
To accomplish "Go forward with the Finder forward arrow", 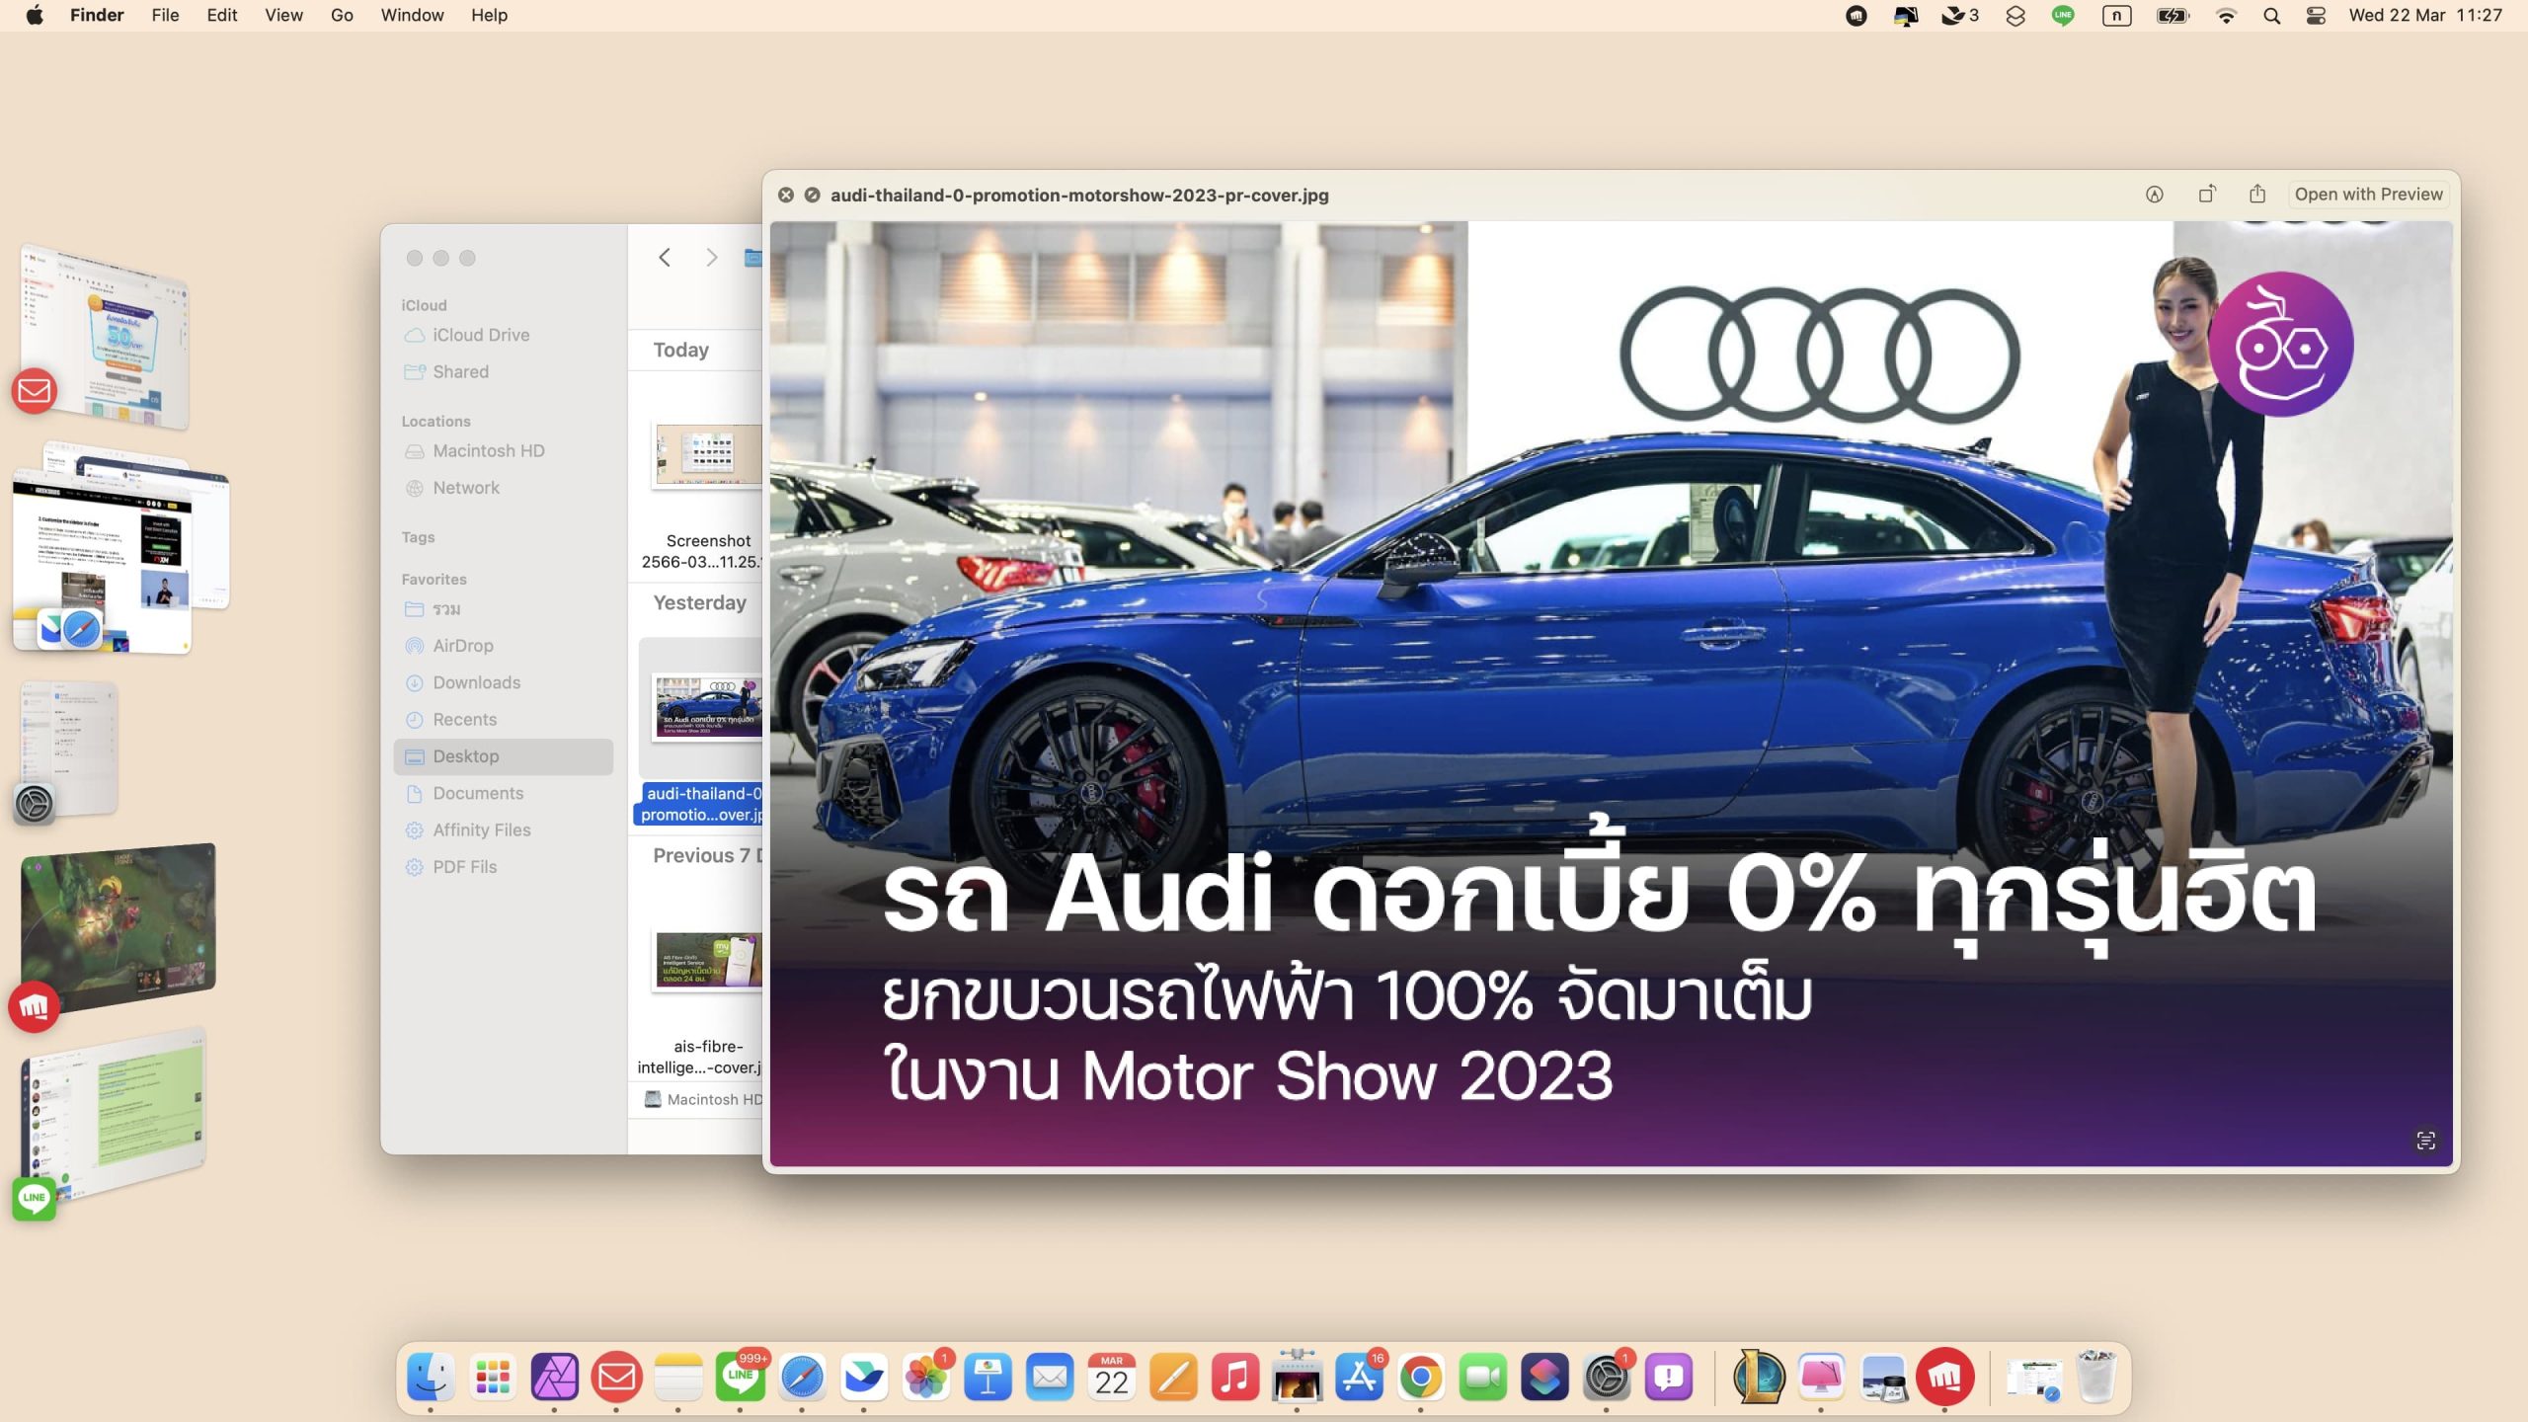I will click(711, 258).
